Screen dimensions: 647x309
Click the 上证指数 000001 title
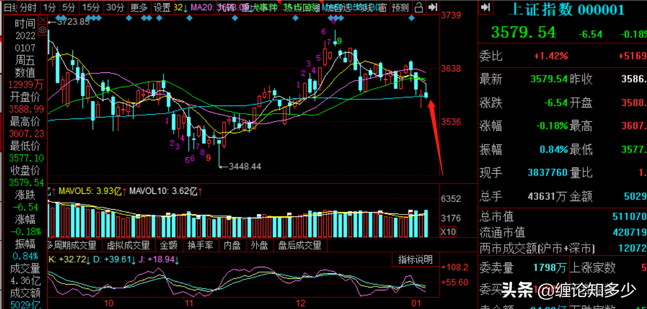(x=566, y=9)
